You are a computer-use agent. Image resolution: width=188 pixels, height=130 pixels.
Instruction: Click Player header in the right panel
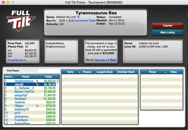point(153,72)
